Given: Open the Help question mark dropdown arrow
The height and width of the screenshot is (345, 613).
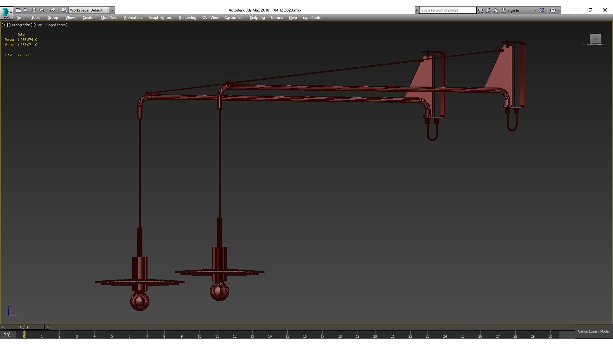Looking at the screenshot, I should [x=558, y=10].
